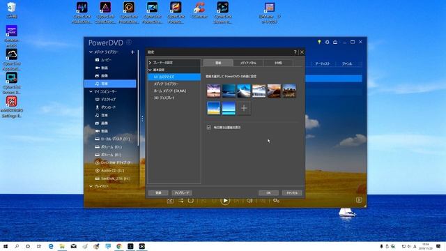Choose the blue sea horizon wallpaper thumbnail
The height and width of the screenshot is (251, 446).
(229, 108)
